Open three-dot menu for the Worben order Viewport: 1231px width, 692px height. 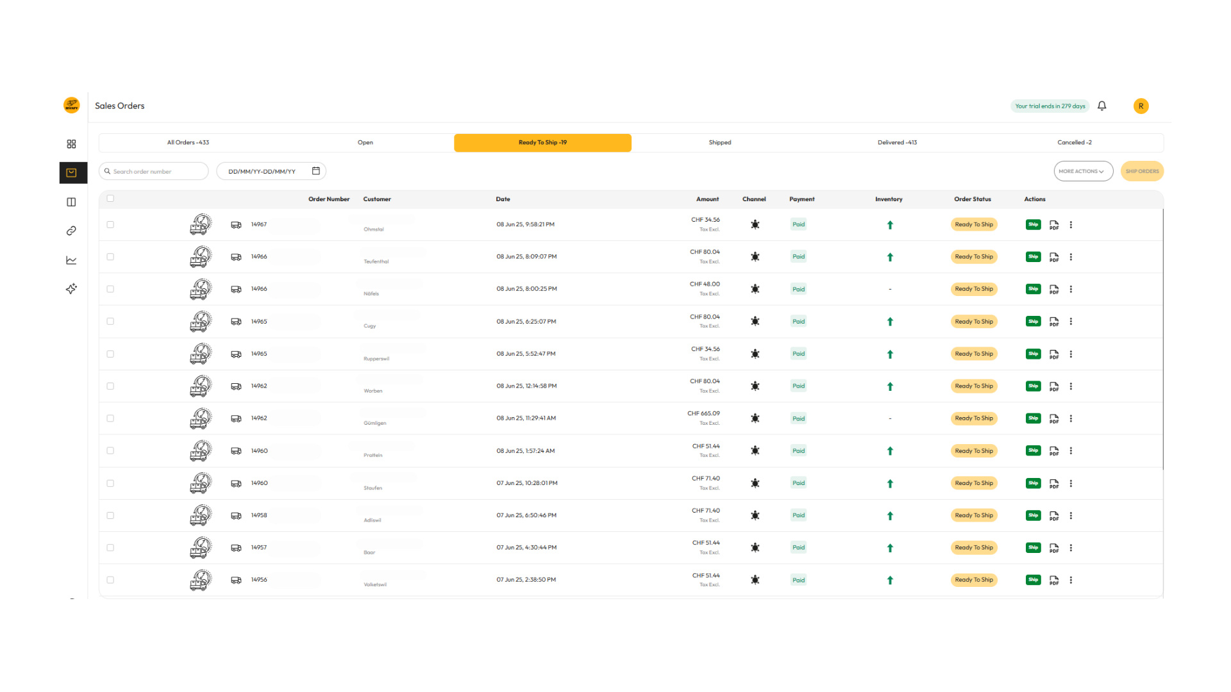1071,386
